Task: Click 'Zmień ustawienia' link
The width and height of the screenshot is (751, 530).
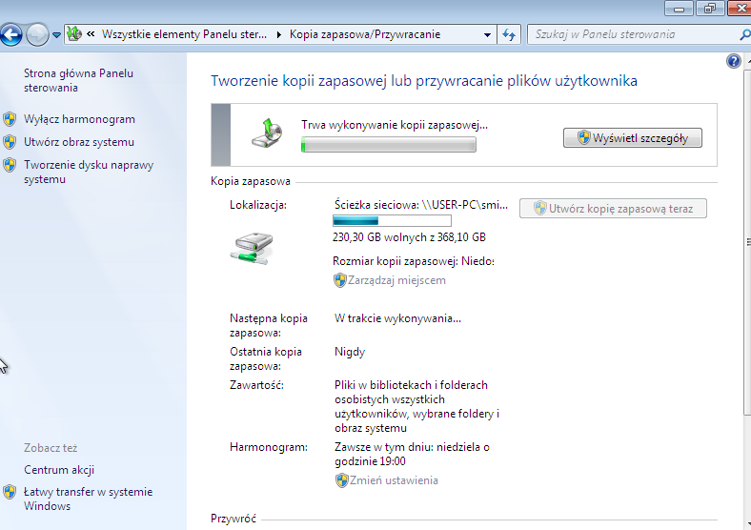Action: pos(394,480)
